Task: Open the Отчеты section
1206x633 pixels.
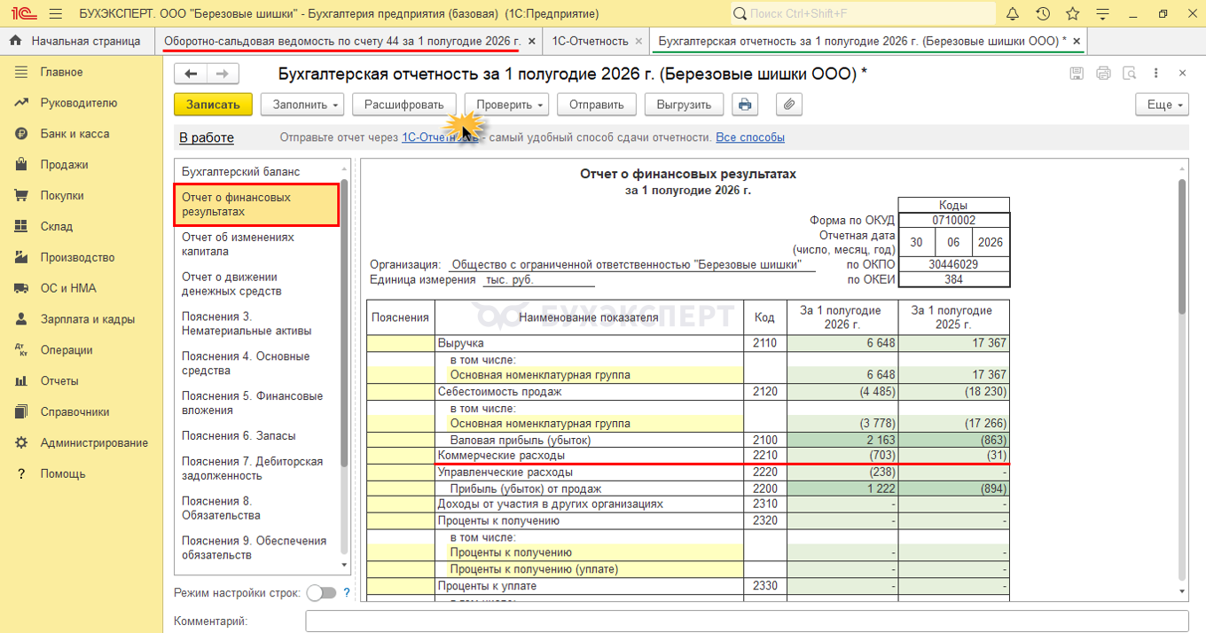Action: [59, 381]
